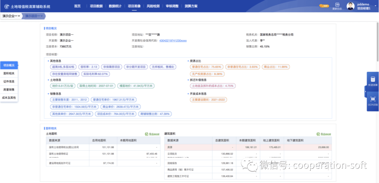379x183 pixels.
Task: Click the 容积率: 2.13 tag
Action: click(x=89, y=67)
